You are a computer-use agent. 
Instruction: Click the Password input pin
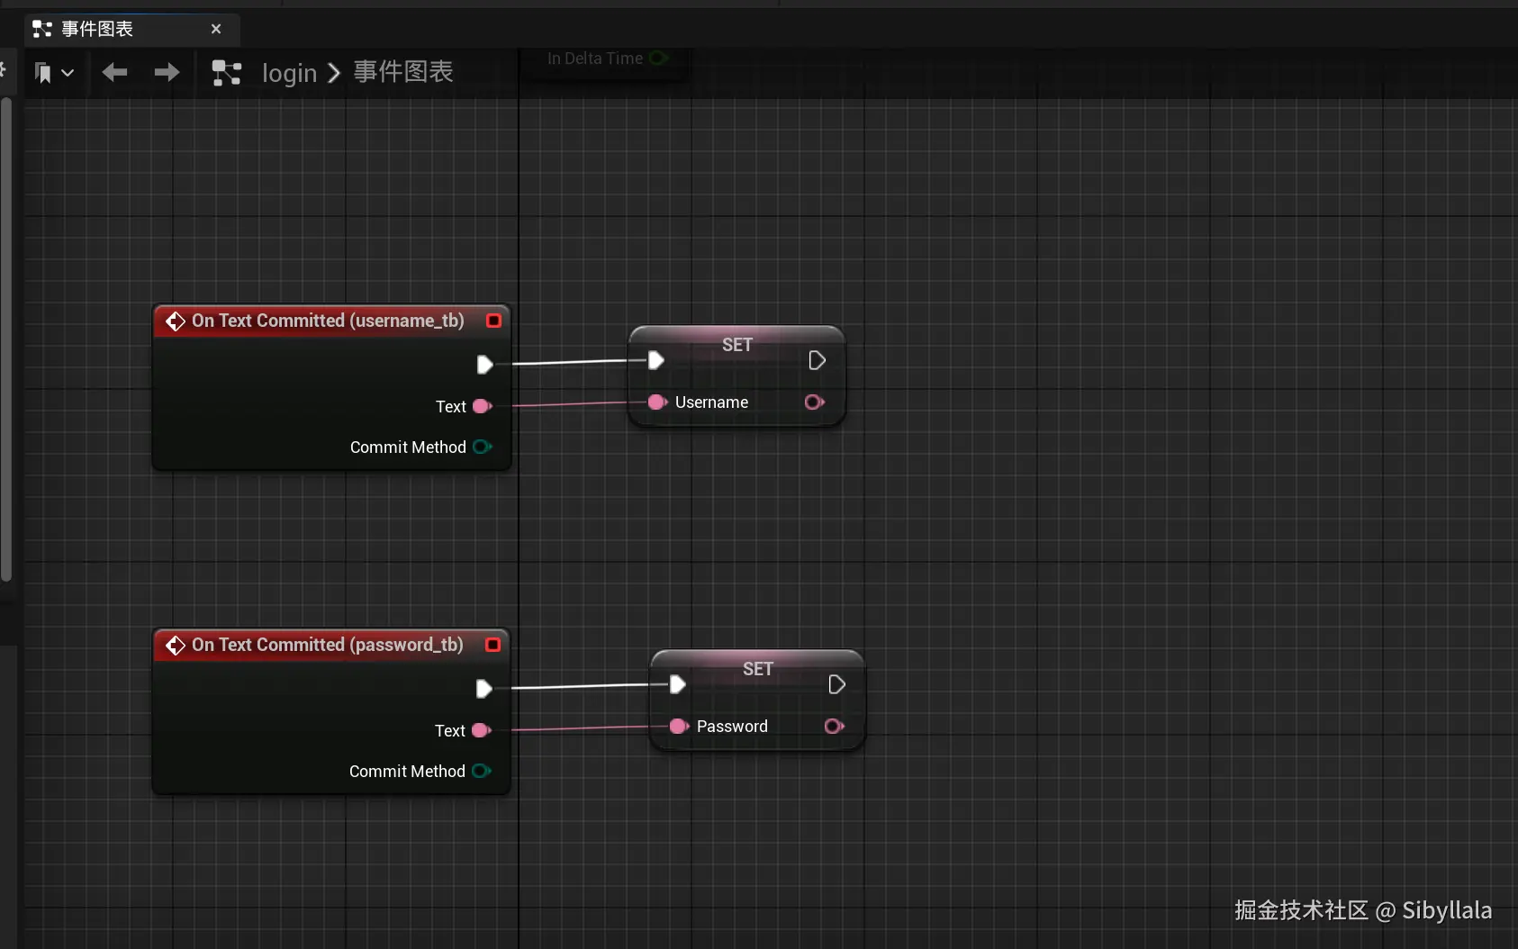coord(680,726)
